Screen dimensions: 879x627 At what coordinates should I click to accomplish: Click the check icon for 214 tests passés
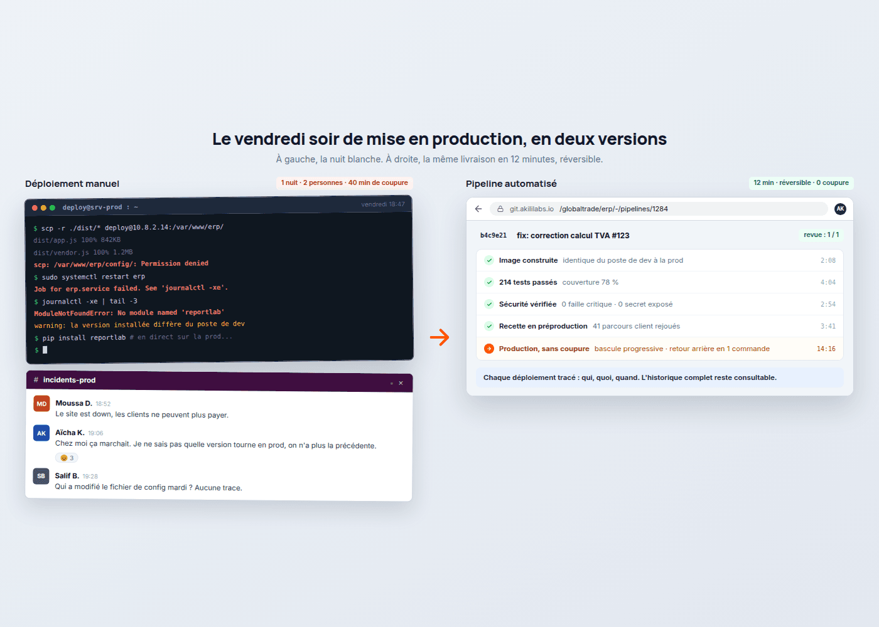489,282
